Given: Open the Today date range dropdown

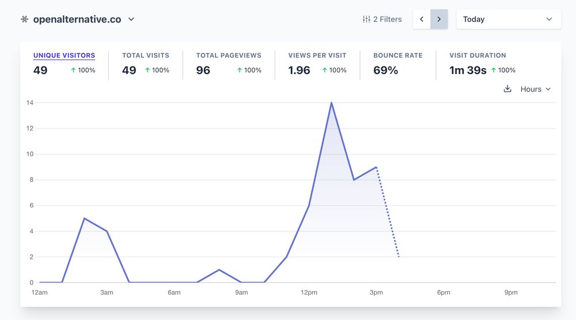Looking at the screenshot, I should point(509,19).
